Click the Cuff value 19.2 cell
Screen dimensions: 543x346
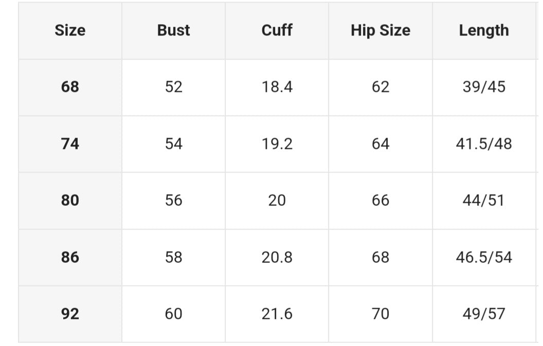coord(277,144)
